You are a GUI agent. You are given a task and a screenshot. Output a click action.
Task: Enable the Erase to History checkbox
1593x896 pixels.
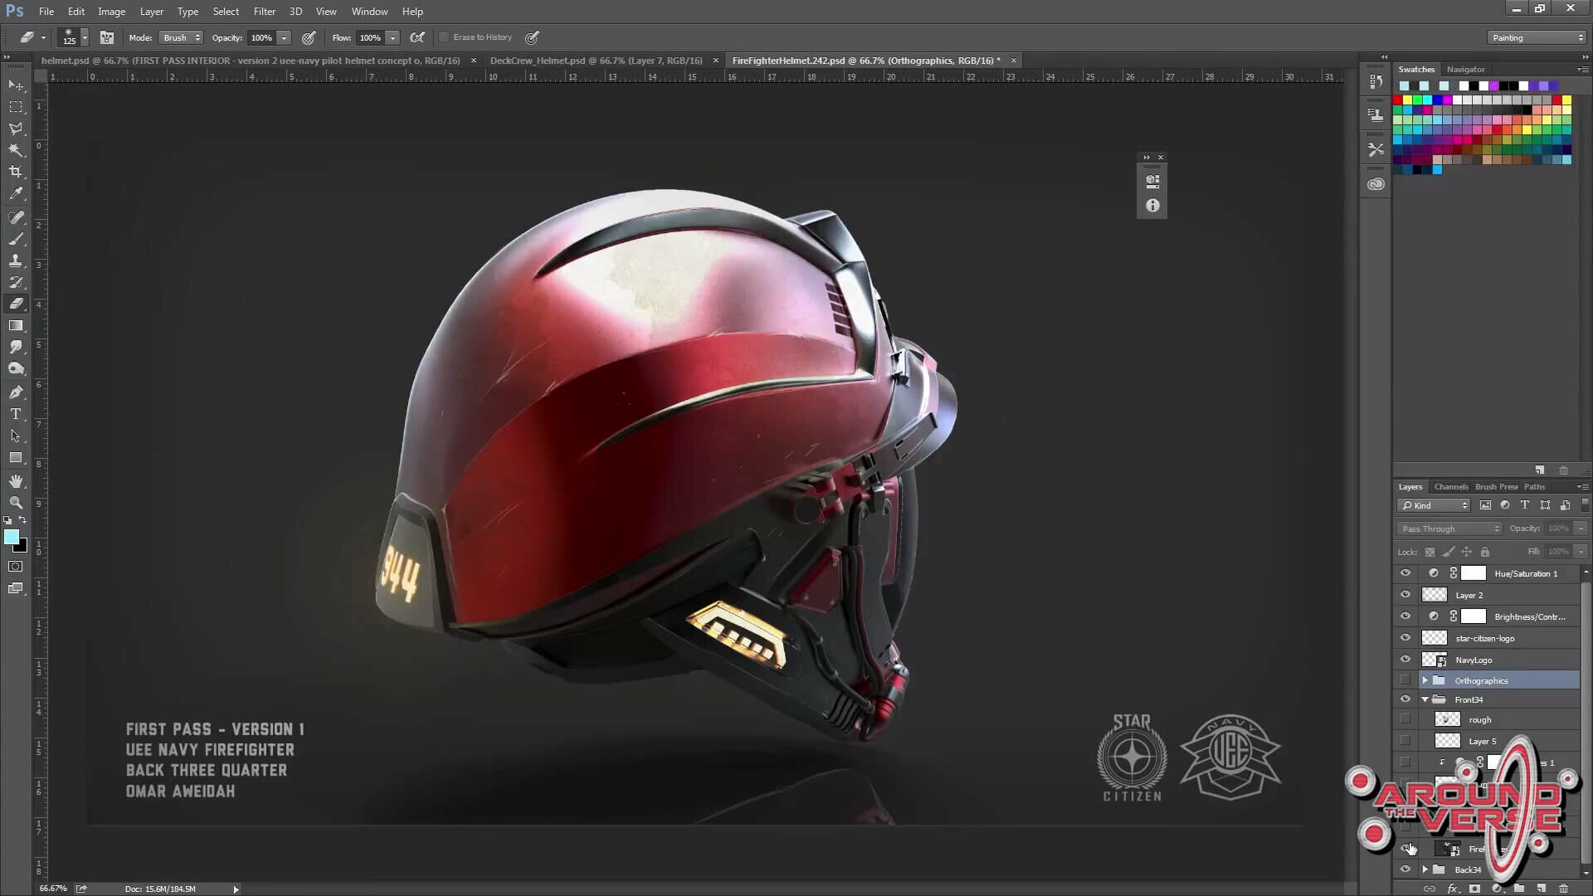pos(444,37)
